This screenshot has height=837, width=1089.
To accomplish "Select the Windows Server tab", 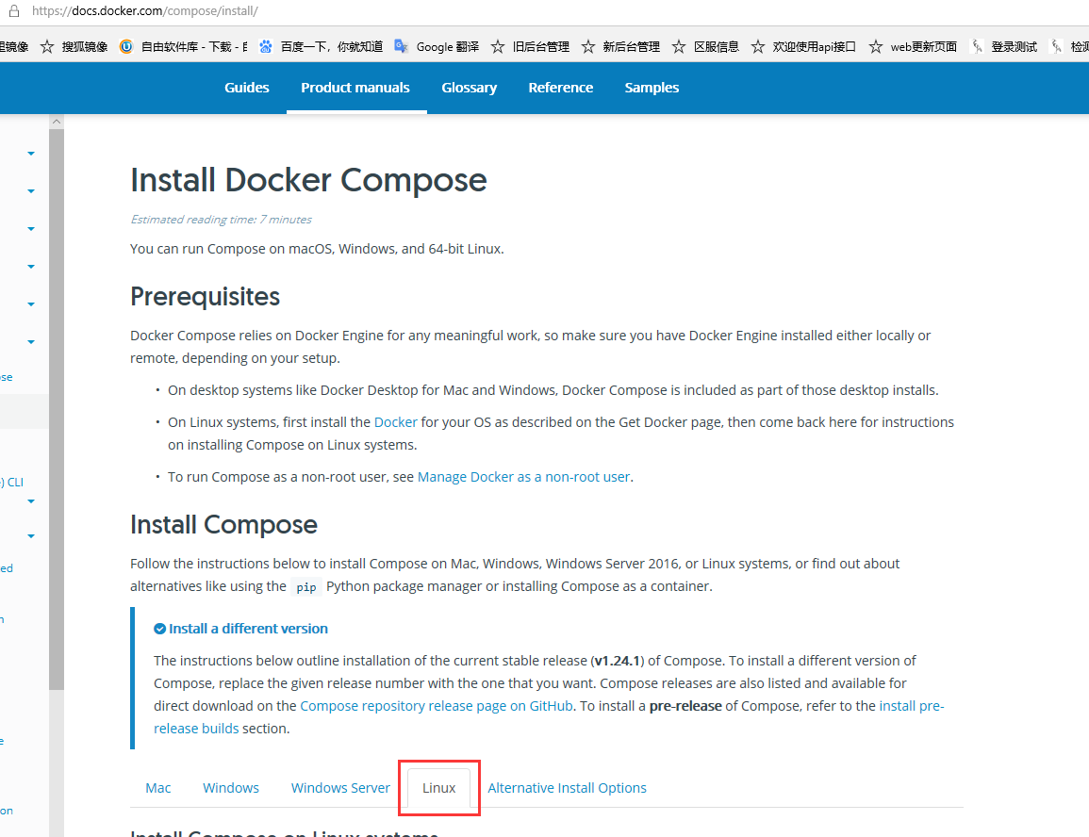I will pyautogui.click(x=340, y=788).
